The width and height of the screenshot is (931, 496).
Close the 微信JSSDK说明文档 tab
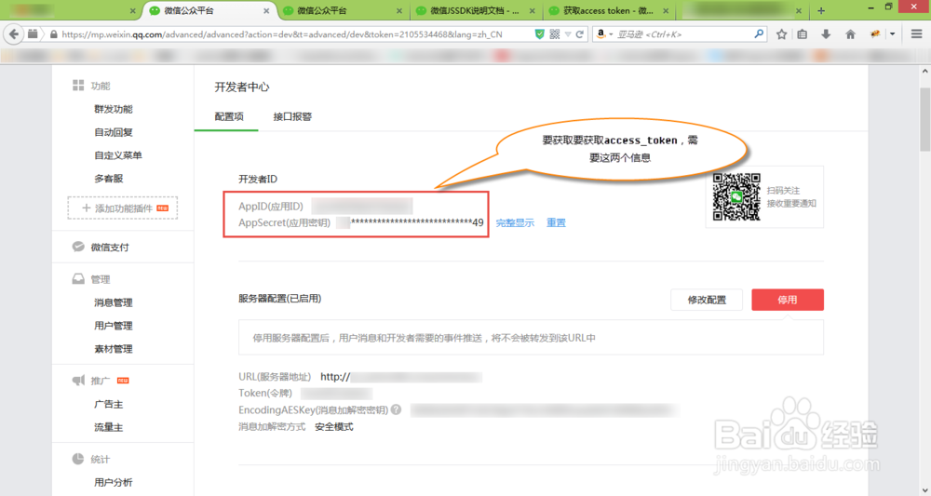pos(532,10)
